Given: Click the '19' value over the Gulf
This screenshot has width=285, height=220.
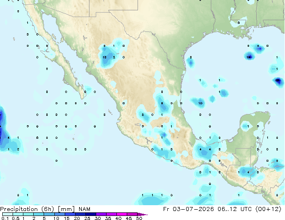Looking at the screenshot, I should (x=249, y=57).
